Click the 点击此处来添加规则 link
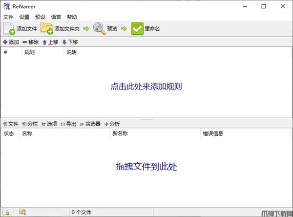Image resolution: width=293 pixels, height=217 pixels. 146,87
